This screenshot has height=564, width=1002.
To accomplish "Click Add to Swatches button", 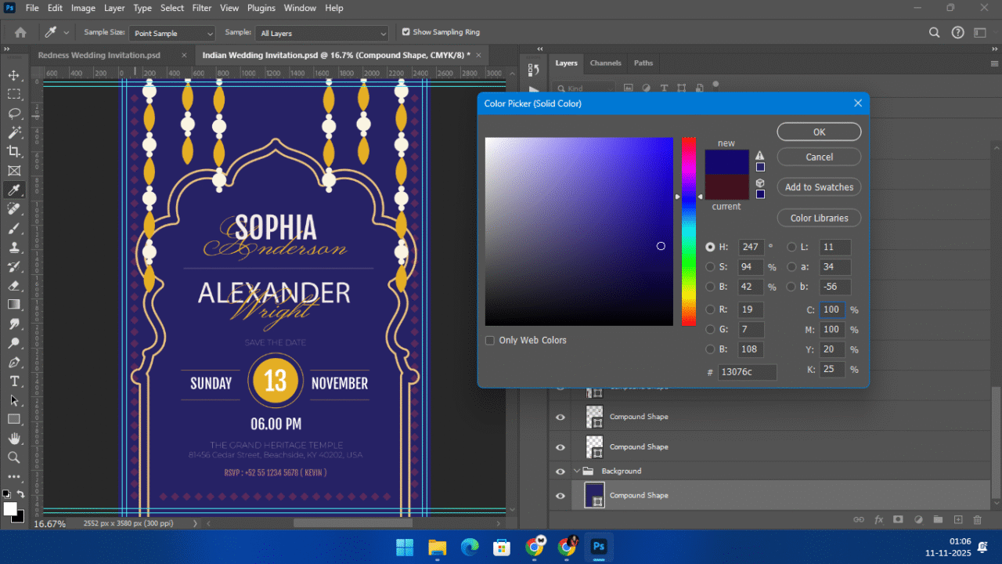I will tap(819, 187).
